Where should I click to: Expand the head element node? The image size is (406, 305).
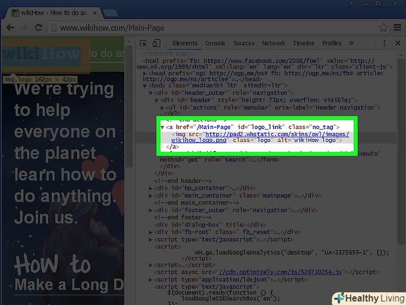point(145,73)
